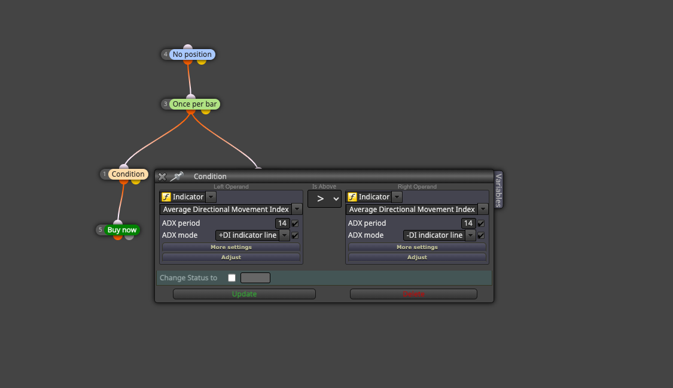Close the Condition panel with X icon
Image resolution: width=673 pixels, height=388 pixels.
(162, 177)
